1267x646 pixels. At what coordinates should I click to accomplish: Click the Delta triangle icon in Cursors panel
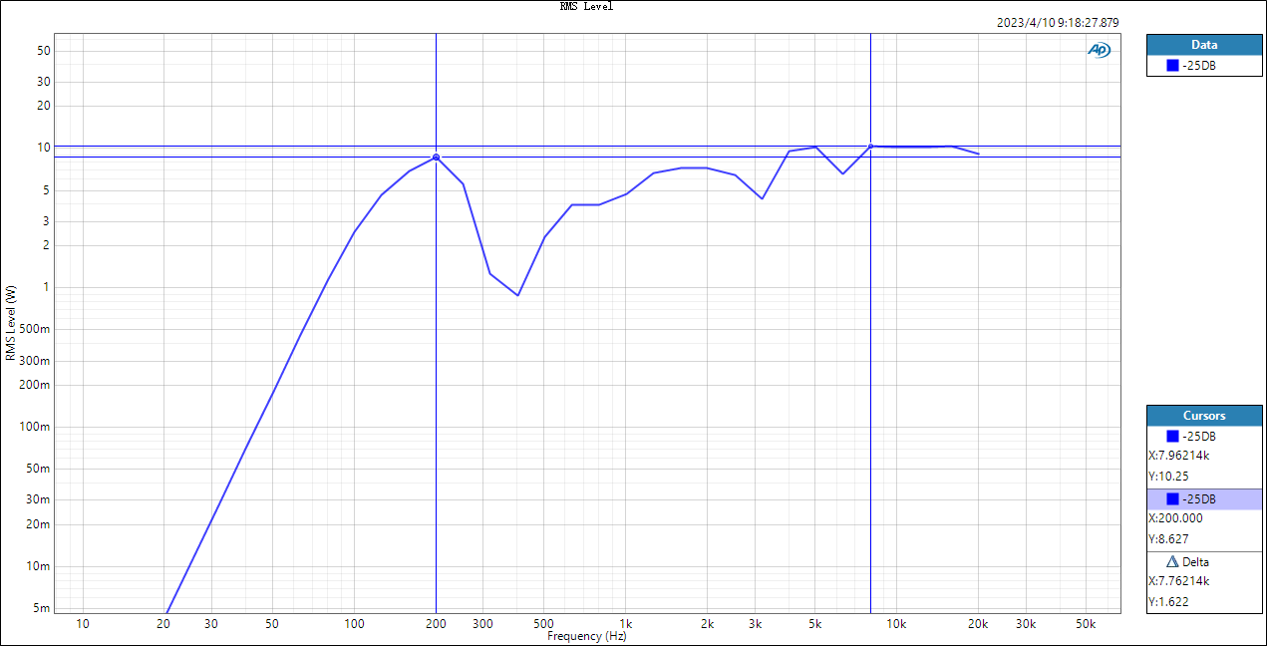tap(1171, 562)
